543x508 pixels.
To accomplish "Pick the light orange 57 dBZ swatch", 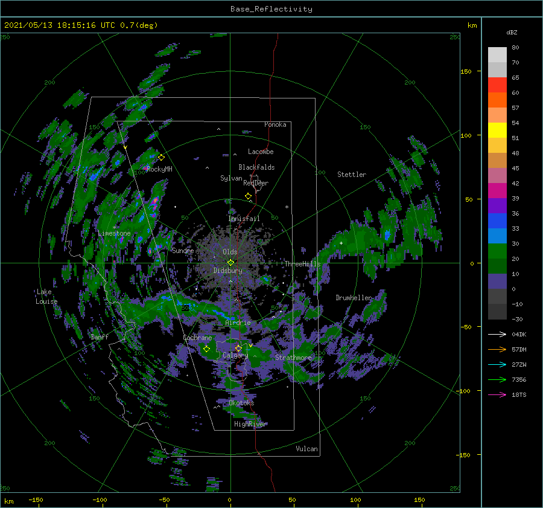I will click(x=497, y=115).
